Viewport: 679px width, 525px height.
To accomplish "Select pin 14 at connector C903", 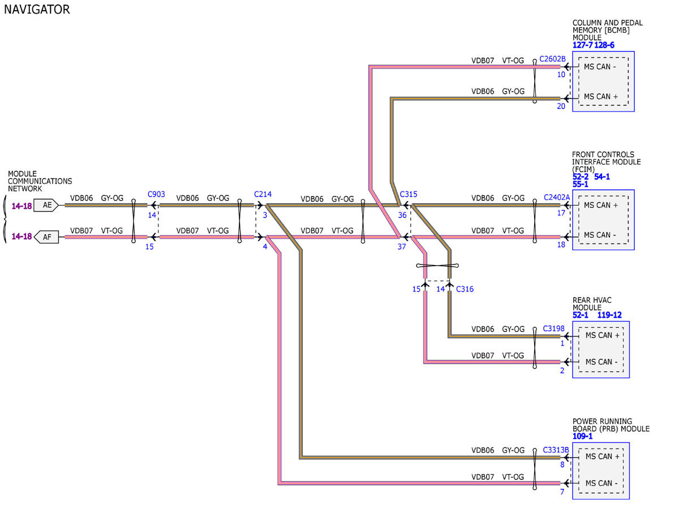I will click(x=152, y=215).
